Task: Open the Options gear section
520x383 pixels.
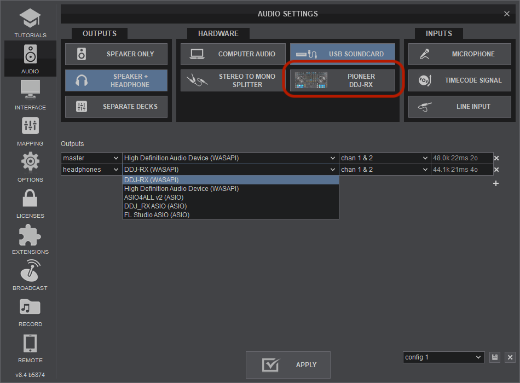Action: pyautogui.click(x=30, y=167)
